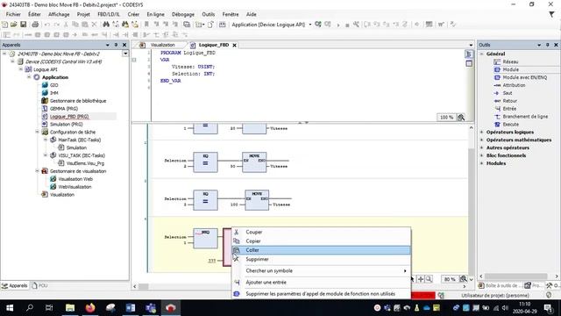
Task: Click the zoom magnifier beside the 80 % field
Action: pyautogui.click(x=463, y=279)
